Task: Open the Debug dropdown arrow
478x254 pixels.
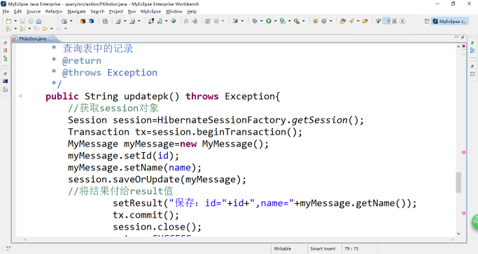Action: pyautogui.click(x=261, y=21)
